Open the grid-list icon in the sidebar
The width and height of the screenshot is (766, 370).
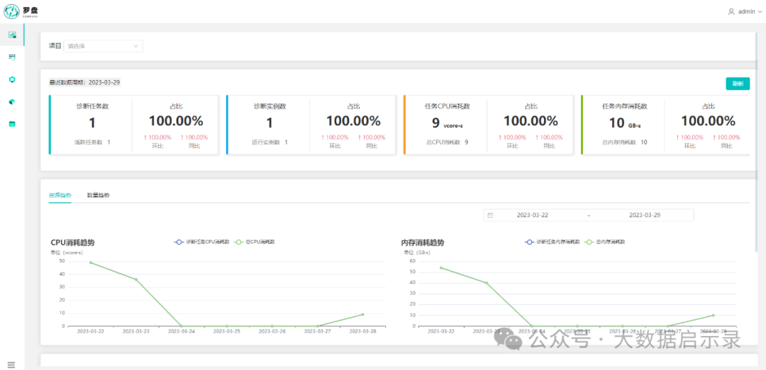[12, 57]
